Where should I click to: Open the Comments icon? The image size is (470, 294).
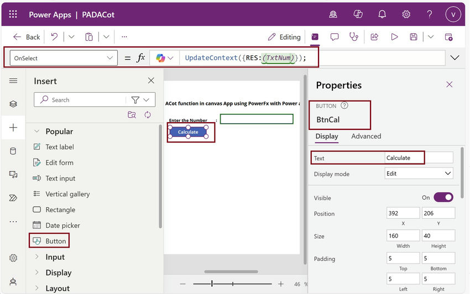335,37
